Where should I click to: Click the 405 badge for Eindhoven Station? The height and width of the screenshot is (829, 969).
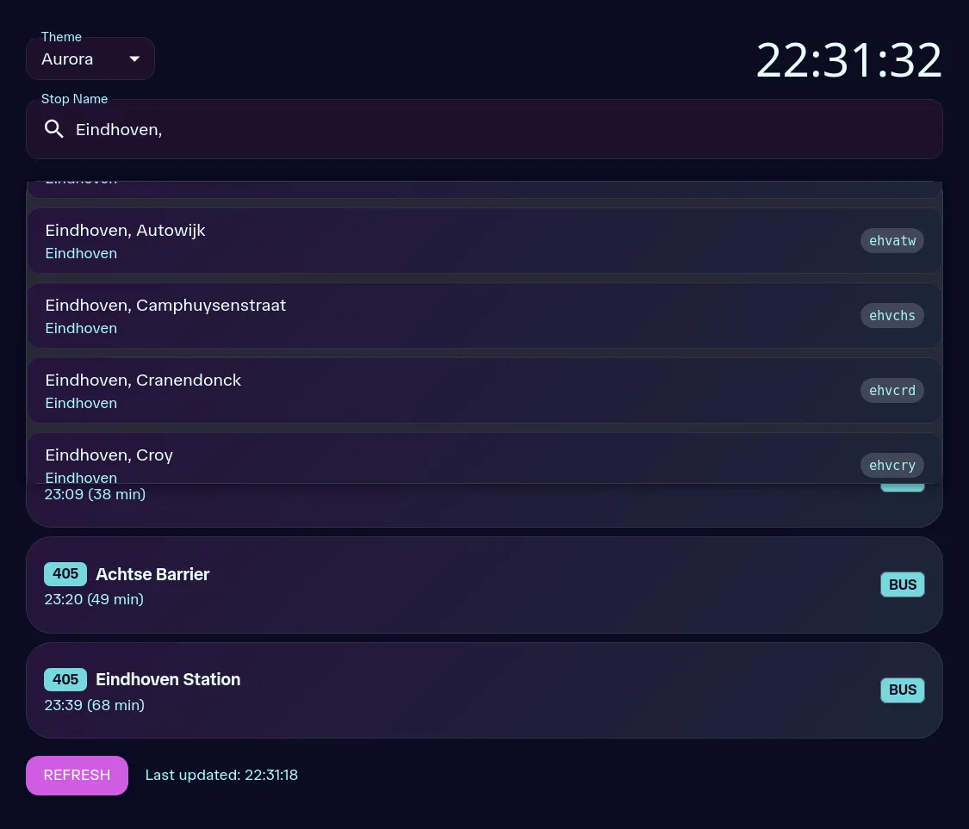coord(65,680)
